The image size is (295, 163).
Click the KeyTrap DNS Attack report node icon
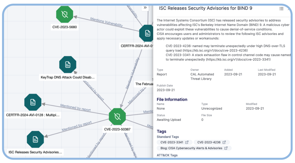click(68, 65)
